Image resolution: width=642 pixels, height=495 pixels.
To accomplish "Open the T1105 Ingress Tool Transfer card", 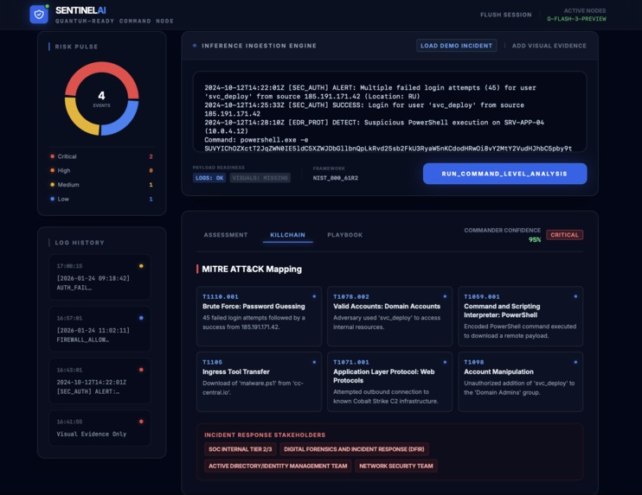I will point(259,381).
